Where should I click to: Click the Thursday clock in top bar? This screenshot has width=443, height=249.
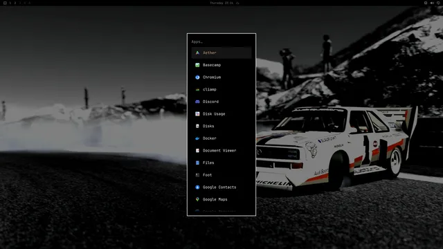221,3
